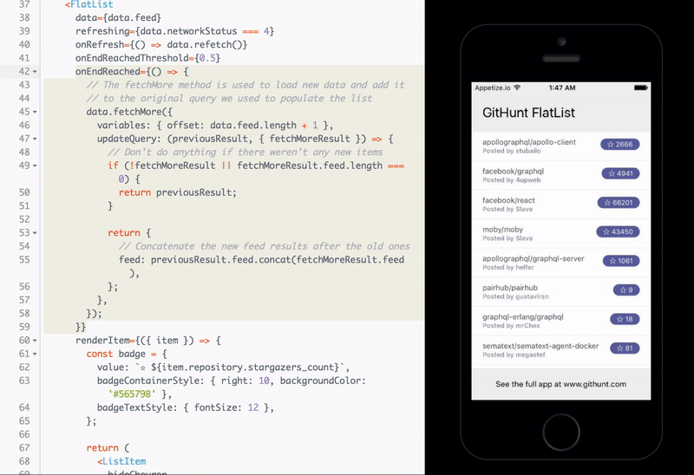Tap the star badge showing 18

tap(625, 319)
